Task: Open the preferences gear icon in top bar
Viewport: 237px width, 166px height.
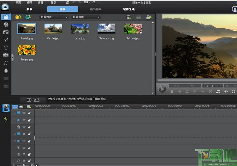Action: pos(94,2)
